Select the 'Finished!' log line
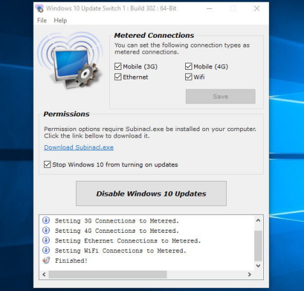Image resolution: width=304 pixels, height=291 pixels. [x=71, y=260]
